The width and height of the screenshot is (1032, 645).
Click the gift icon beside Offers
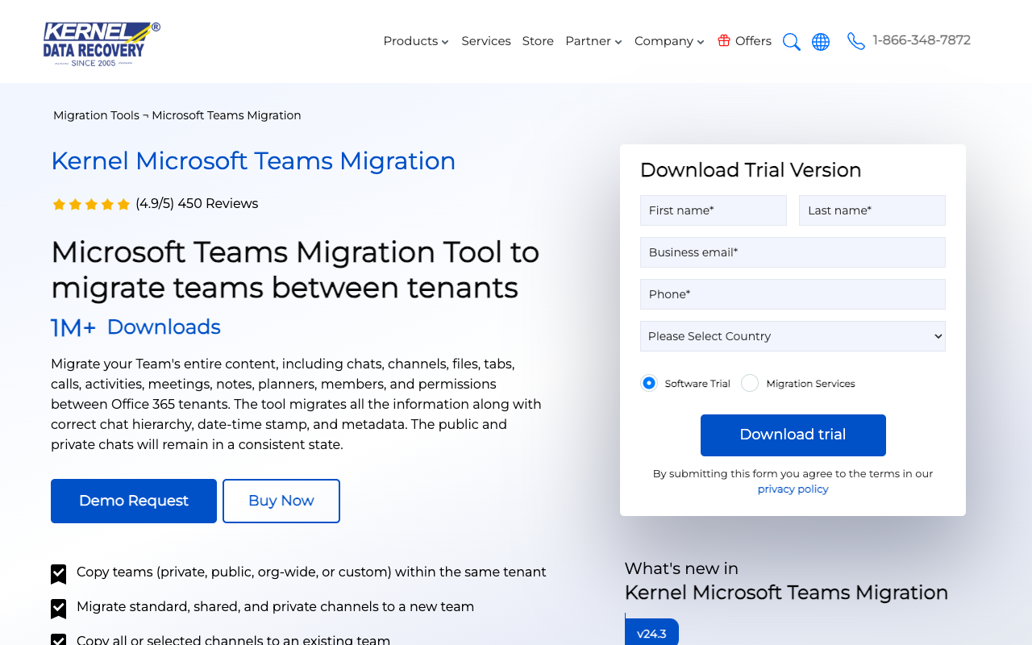(724, 40)
